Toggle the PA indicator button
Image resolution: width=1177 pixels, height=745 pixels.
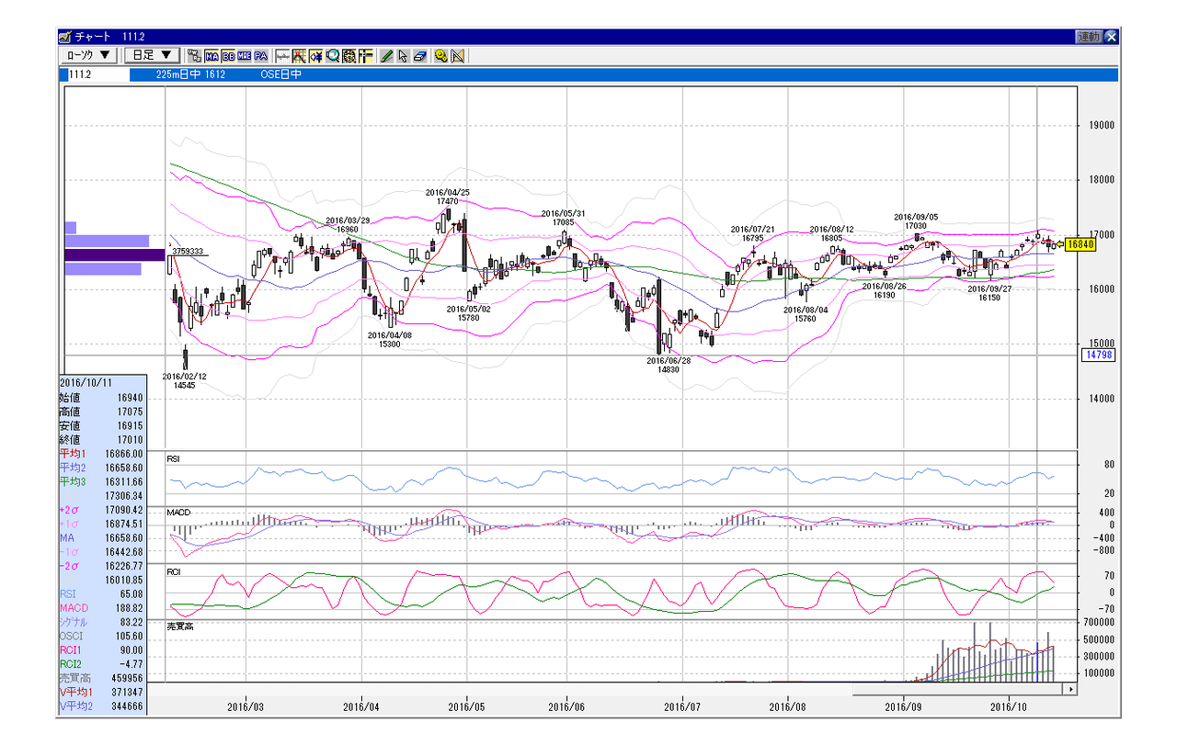click(260, 55)
